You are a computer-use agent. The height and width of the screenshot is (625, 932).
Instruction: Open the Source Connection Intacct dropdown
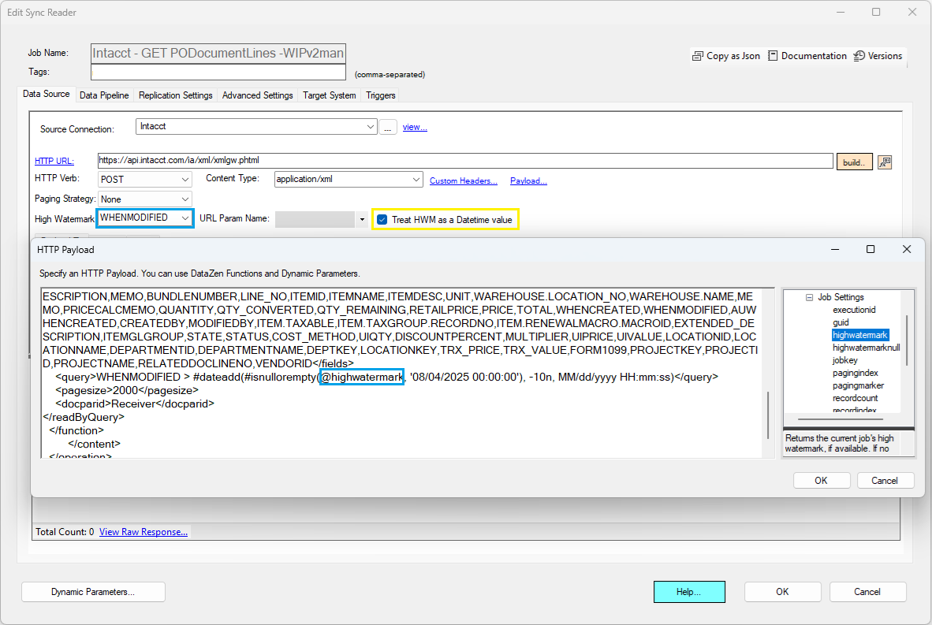pyautogui.click(x=370, y=127)
